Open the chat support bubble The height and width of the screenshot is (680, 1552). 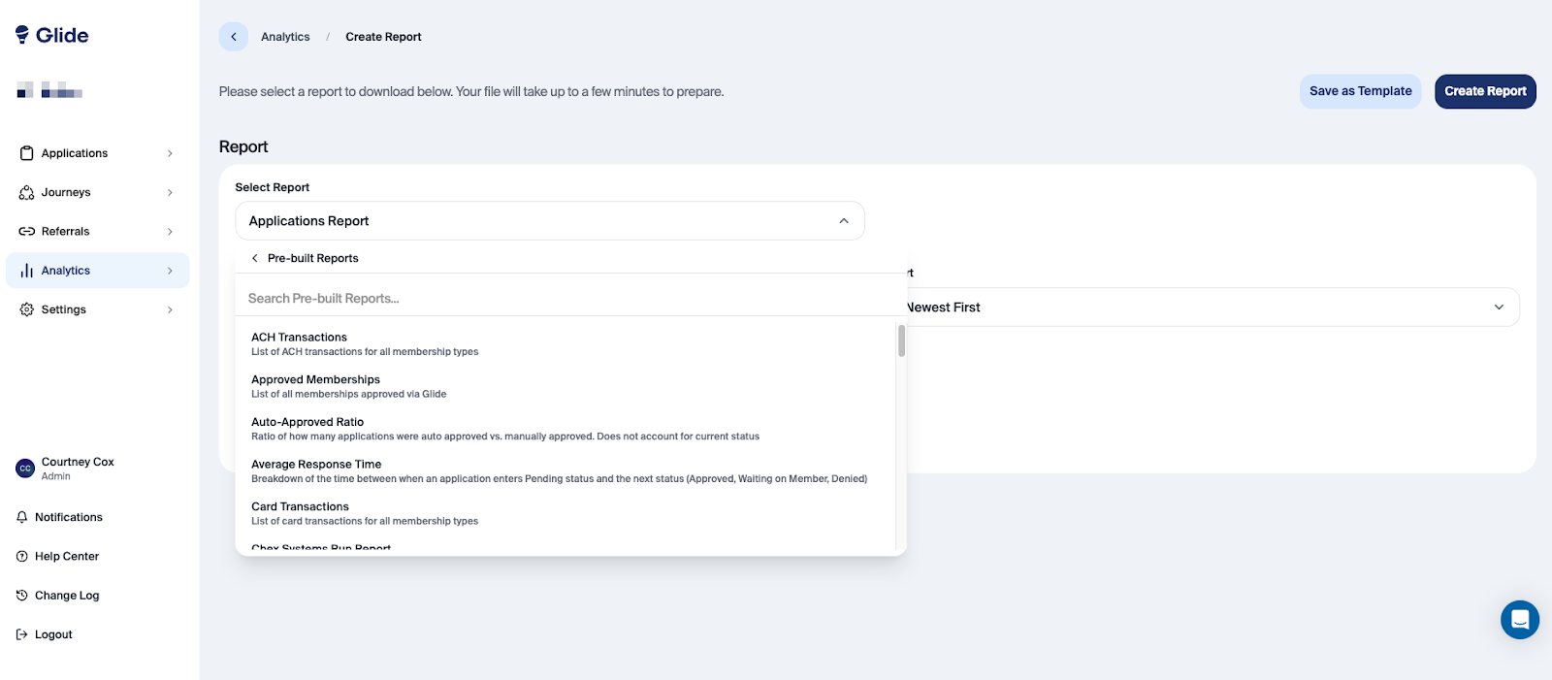click(1519, 620)
